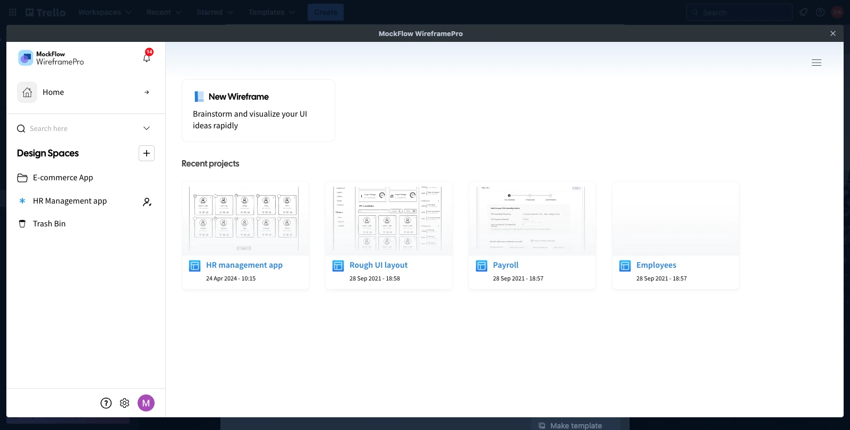Image resolution: width=850 pixels, height=430 pixels.
Task: Open the Trello app switcher grid
Action: 13,12
